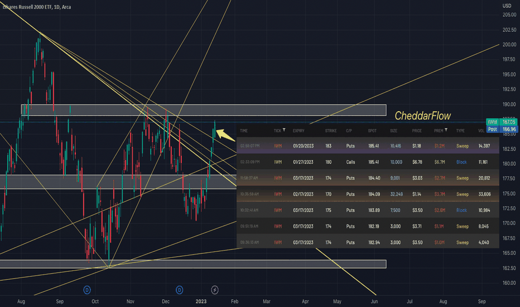Sort by the TYPE column header
This screenshot has width=520, height=307.
click(x=460, y=131)
